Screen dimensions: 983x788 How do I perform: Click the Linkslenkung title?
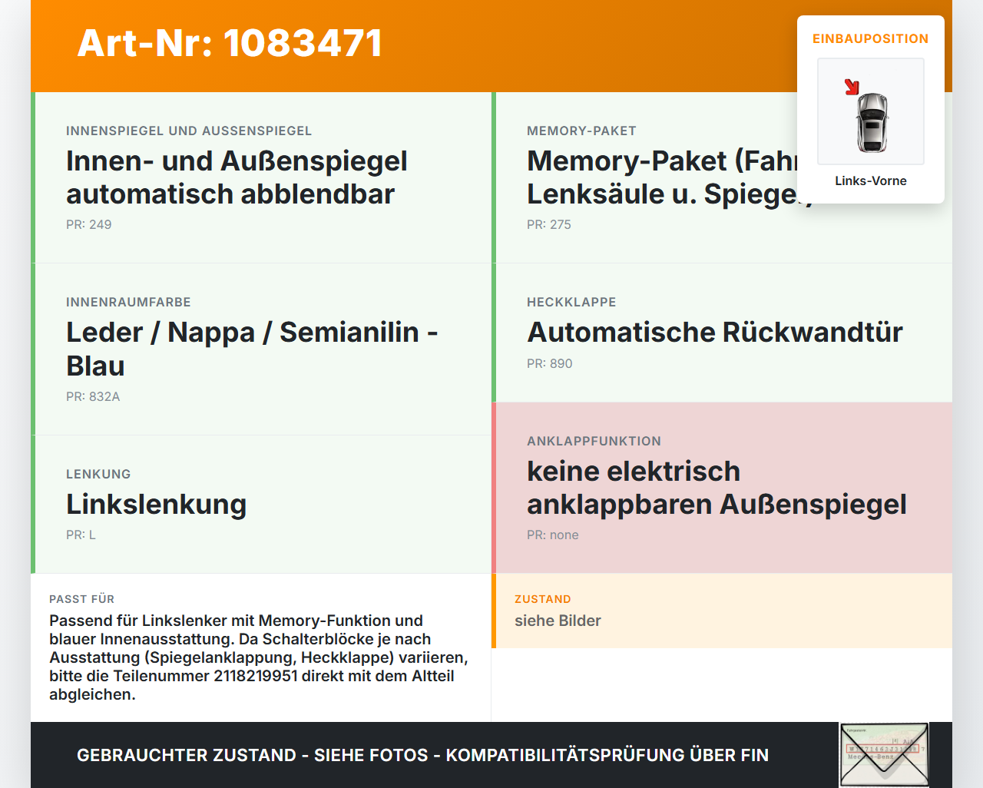[x=157, y=504]
